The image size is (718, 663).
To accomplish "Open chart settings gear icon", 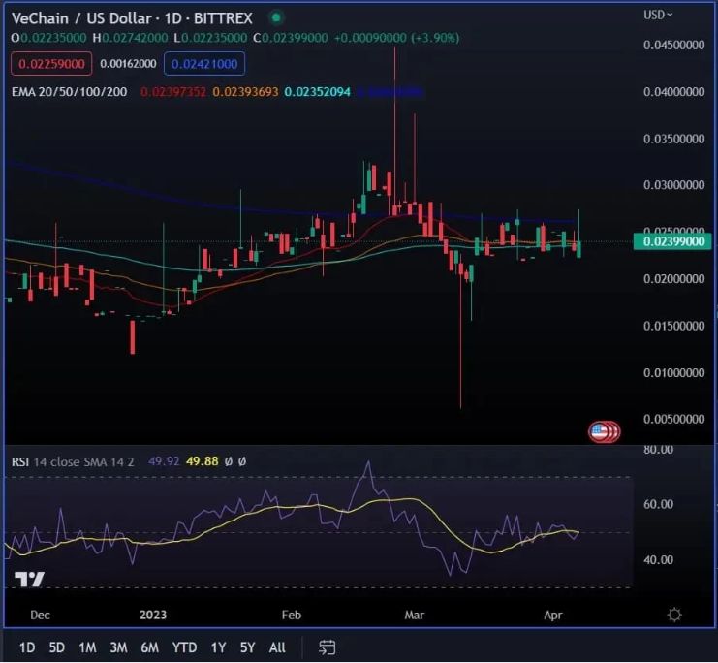I will pyautogui.click(x=674, y=615).
